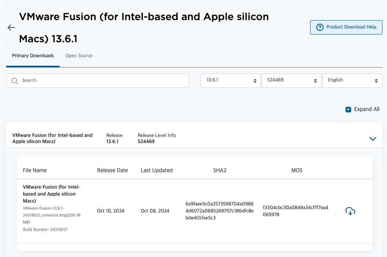Screen dimensions: 387x257
Task: Click the section title VMware Fusion (for Intel-based and Apple silicon Macs)
Action: coord(52,138)
